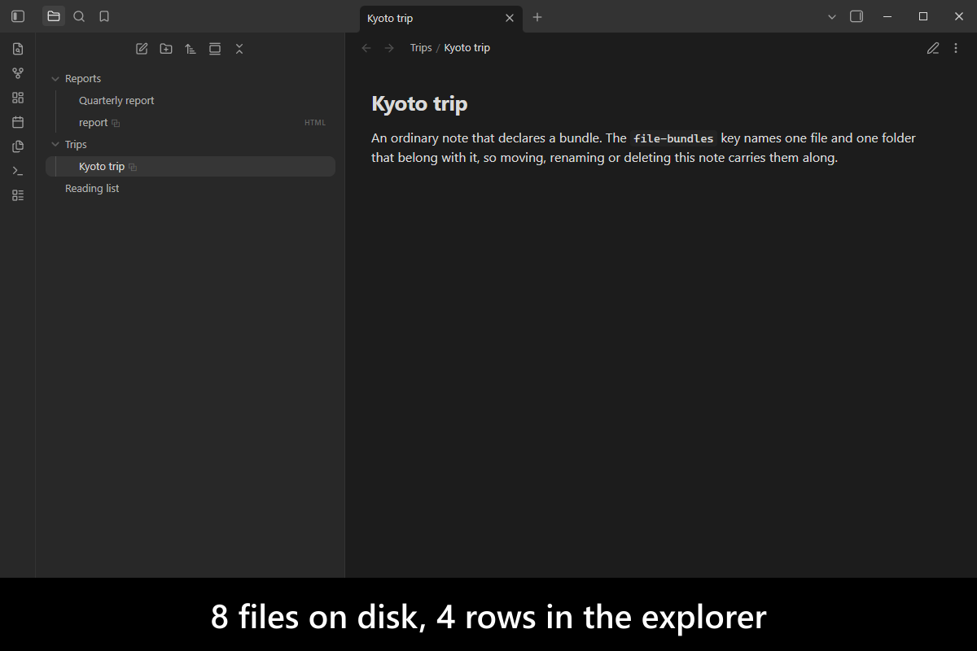Click the HTML badge on the report row

coord(315,123)
